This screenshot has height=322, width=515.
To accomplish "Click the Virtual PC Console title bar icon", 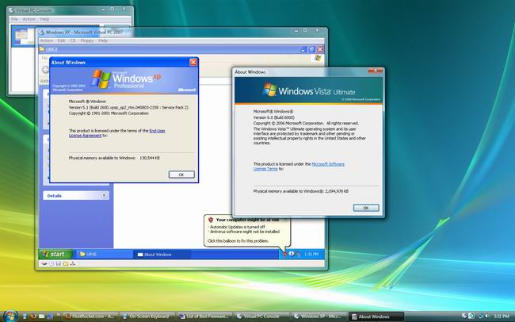I will click(x=12, y=10).
